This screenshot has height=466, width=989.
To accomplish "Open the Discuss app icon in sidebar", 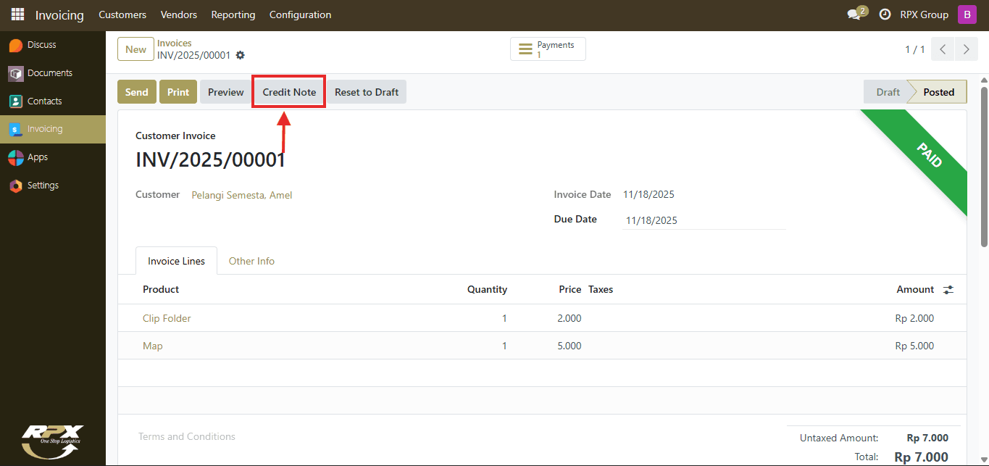I will point(15,45).
